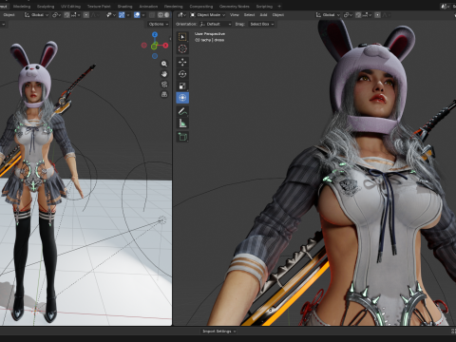The width and height of the screenshot is (456, 342).
Task: Open Global orientation dropdown in right viewport
Action: pyautogui.click(x=328, y=15)
